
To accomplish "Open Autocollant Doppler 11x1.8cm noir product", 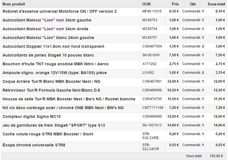I will click(53, 46).
